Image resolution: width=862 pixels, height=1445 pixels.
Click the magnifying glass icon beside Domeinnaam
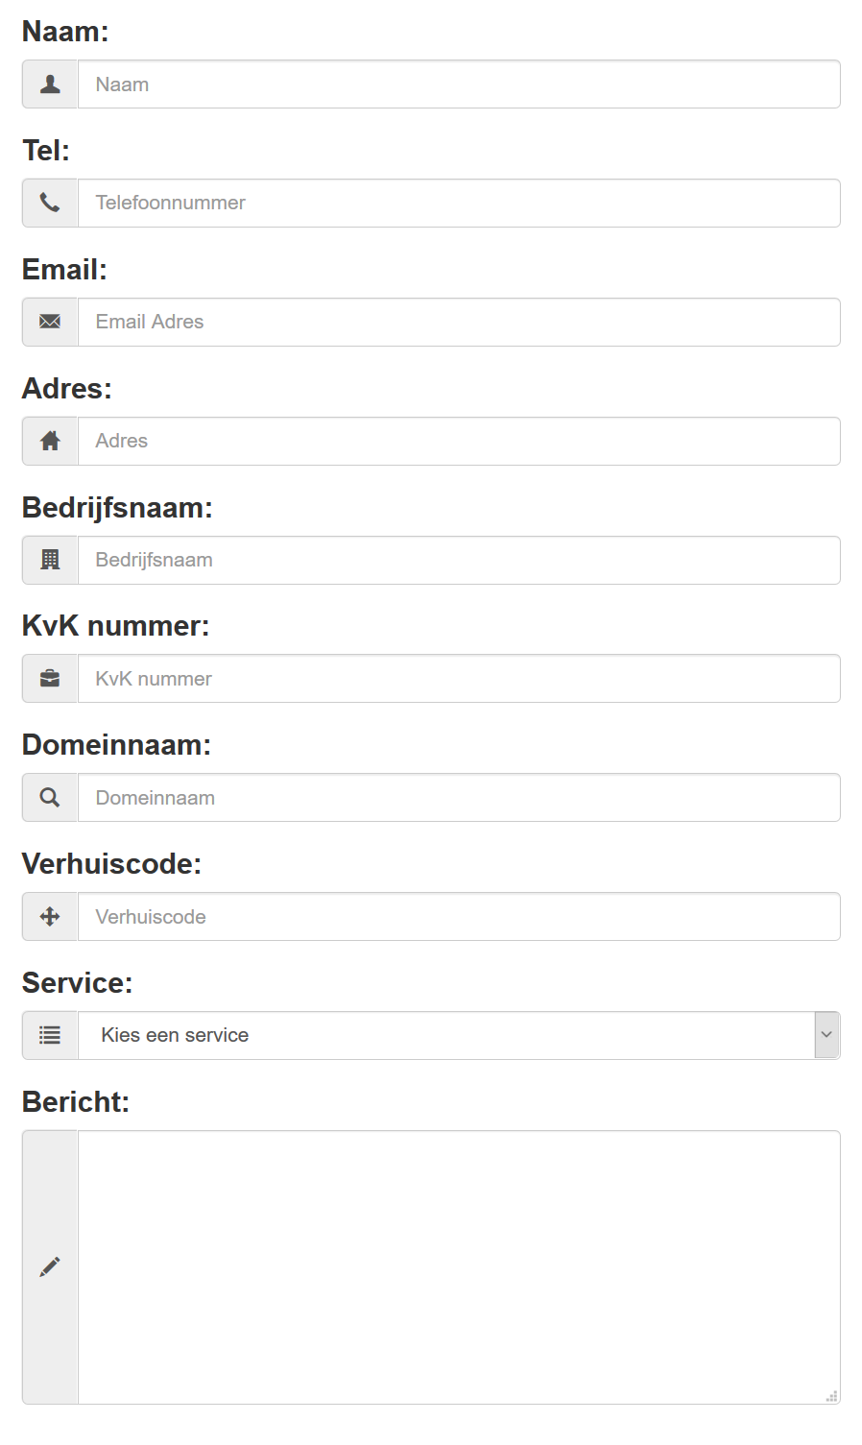49,797
